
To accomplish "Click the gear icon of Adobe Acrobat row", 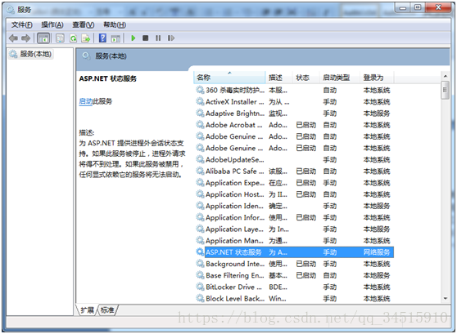I will point(200,125).
